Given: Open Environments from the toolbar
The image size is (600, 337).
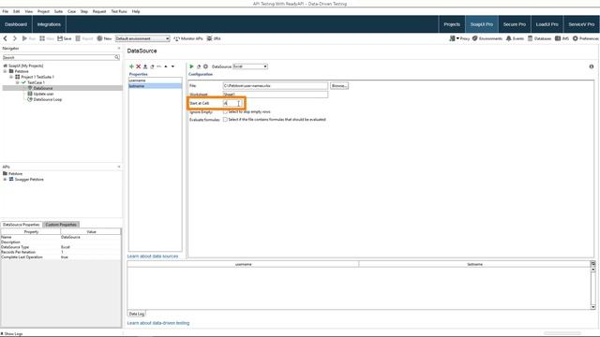Looking at the screenshot, I should click(487, 38).
